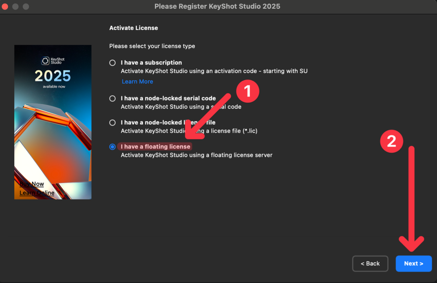Choose the node-locked serial code radio option
The width and height of the screenshot is (437, 283).
tap(113, 99)
